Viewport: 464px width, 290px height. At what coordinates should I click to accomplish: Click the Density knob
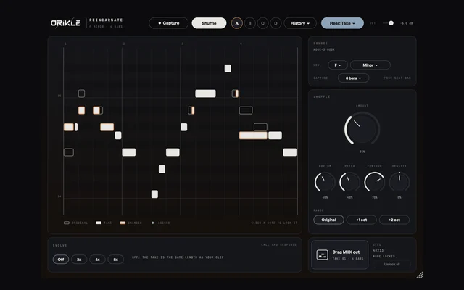pos(399,182)
